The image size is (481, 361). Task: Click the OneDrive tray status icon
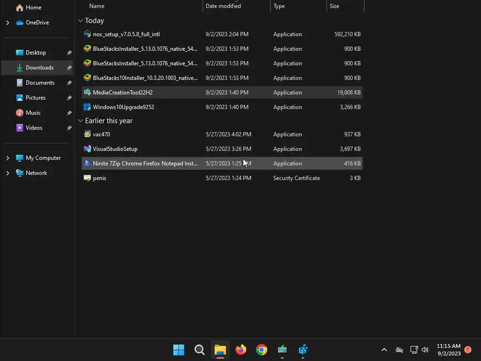click(x=399, y=350)
